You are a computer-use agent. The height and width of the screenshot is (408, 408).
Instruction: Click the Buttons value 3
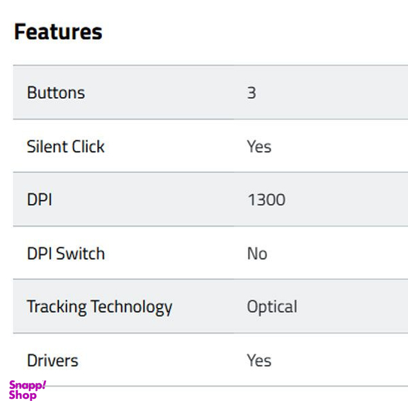click(x=251, y=93)
